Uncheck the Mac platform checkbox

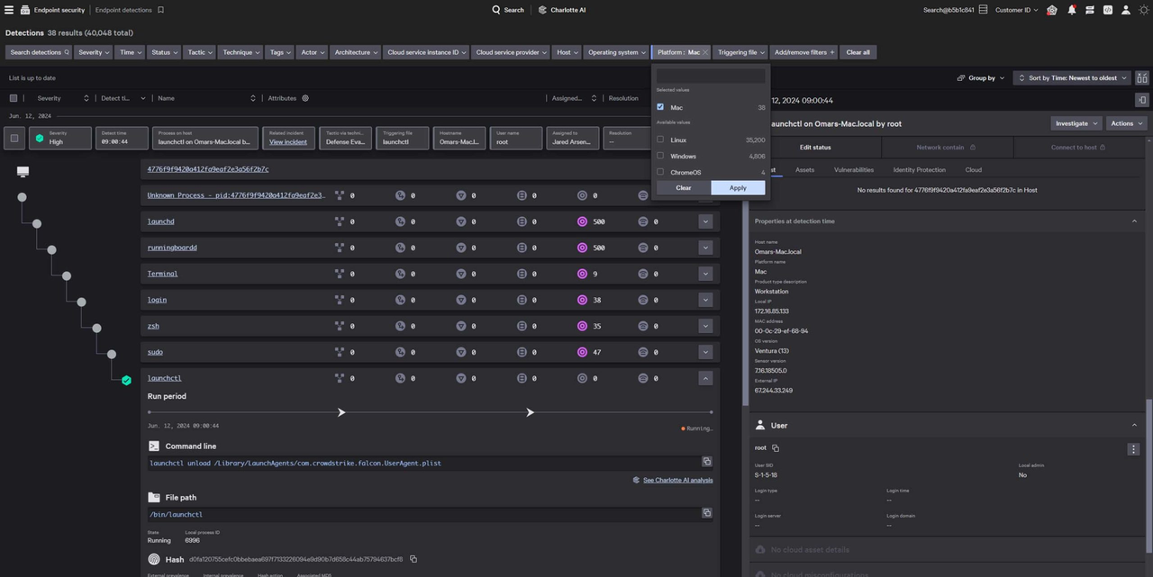pos(660,107)
